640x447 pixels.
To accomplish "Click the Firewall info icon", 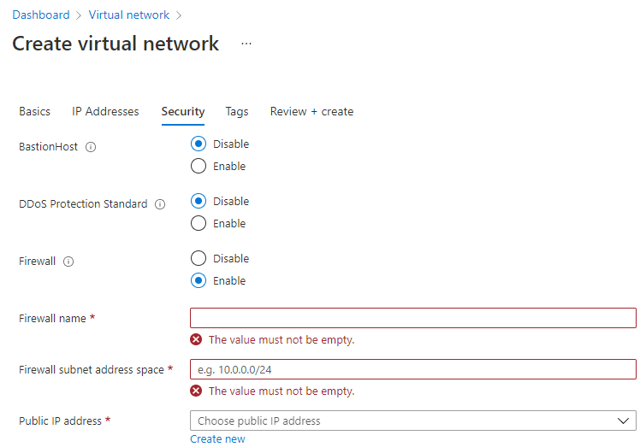I will coord(68,262).
